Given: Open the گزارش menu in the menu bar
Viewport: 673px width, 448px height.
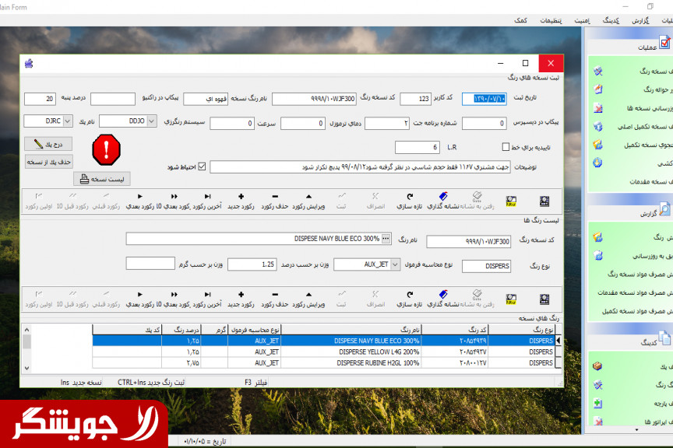Looking at the screenshot, I should (640, 19).
